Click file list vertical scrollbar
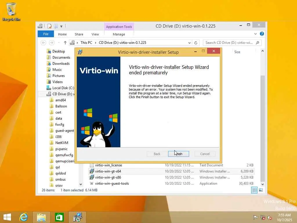 coord(262,128)
